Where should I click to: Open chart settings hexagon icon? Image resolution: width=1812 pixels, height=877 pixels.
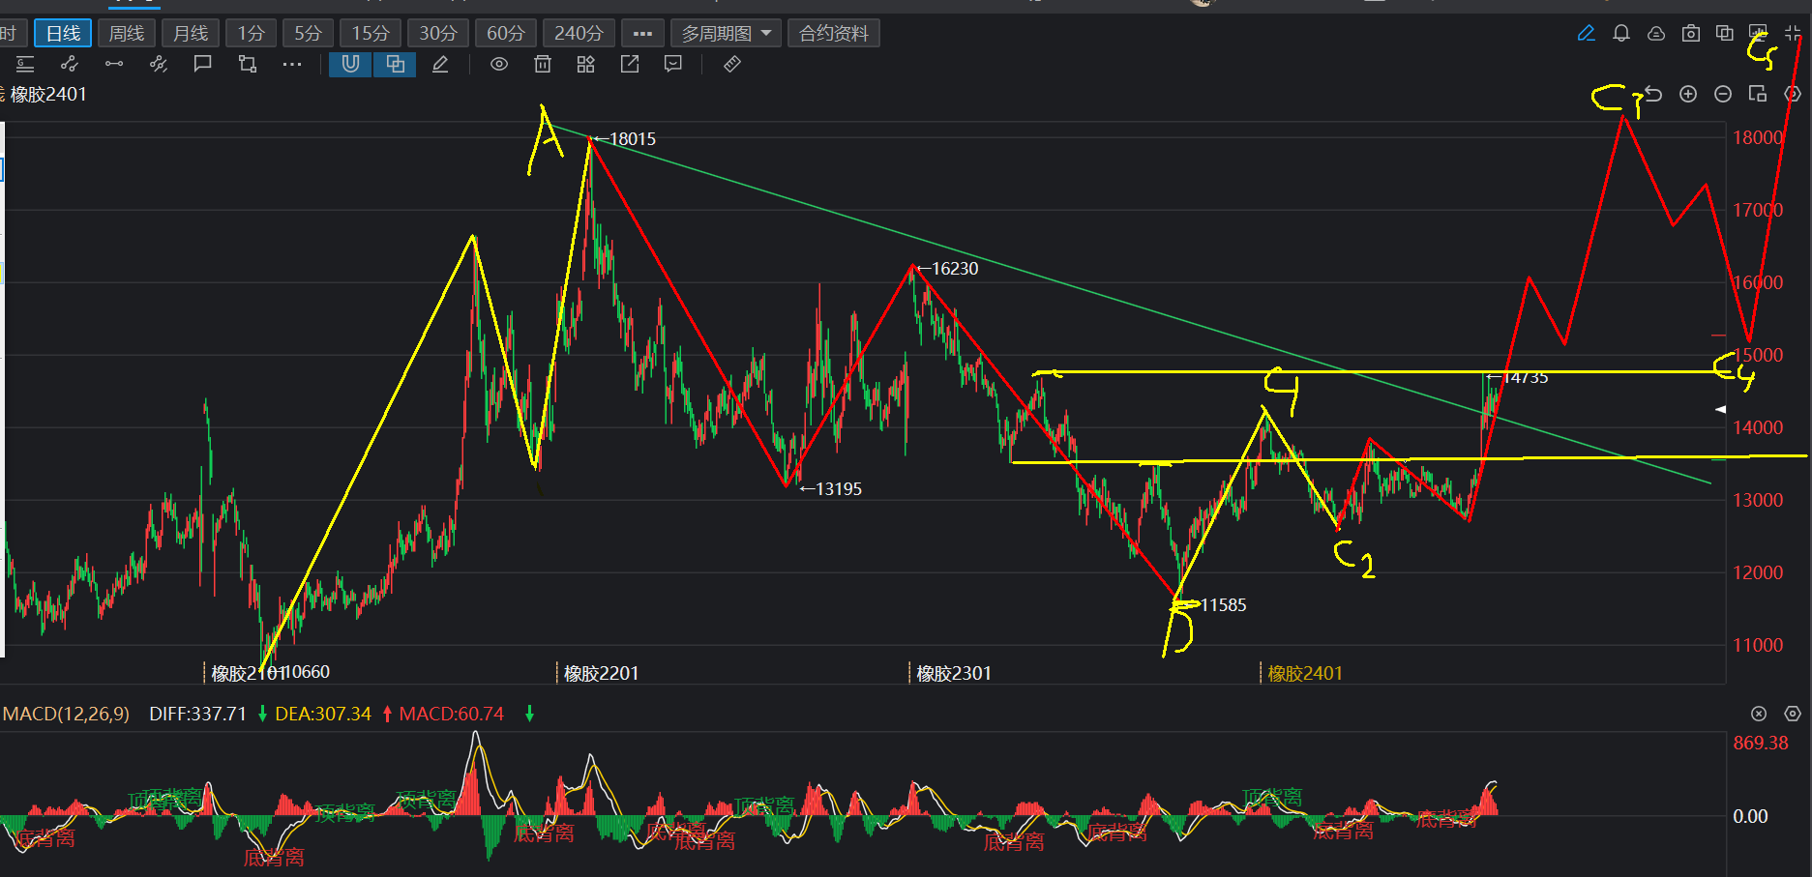[1793, 94]
